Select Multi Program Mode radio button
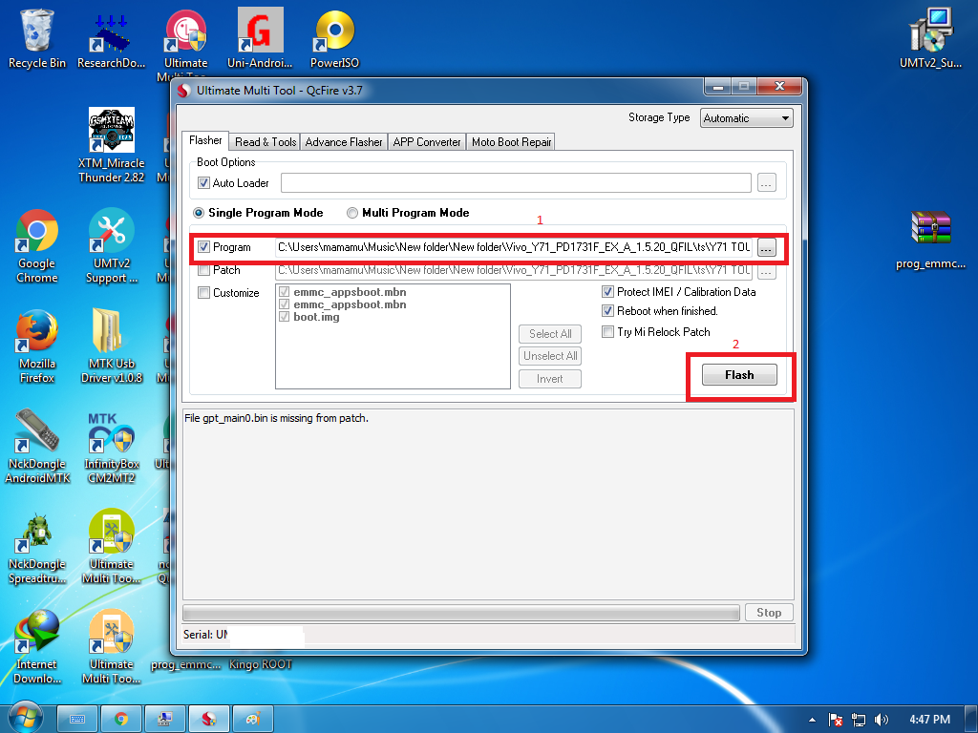 pos(352,213)
